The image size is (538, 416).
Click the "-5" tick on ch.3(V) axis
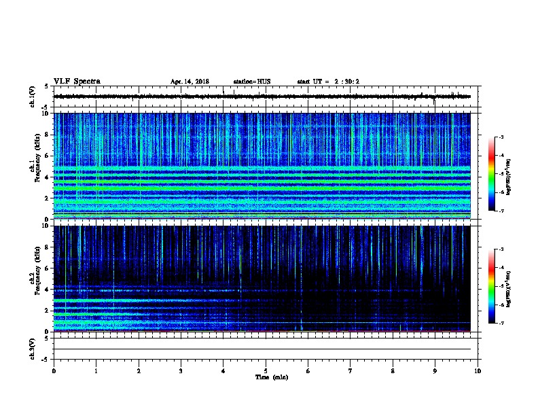pos(46,360)
